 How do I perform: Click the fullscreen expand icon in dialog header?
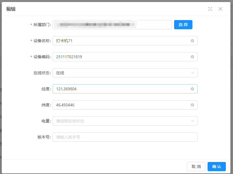tap(210, 9)
